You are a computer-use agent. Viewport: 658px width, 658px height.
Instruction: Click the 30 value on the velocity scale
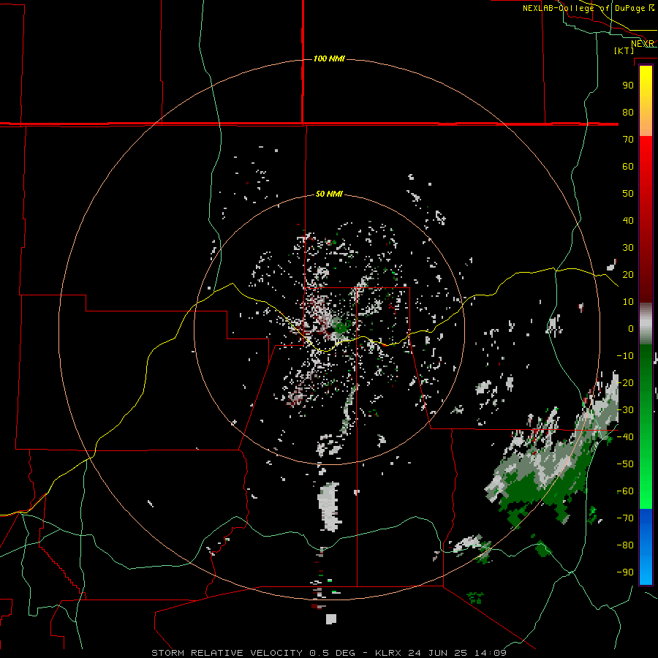click(628, 248)
